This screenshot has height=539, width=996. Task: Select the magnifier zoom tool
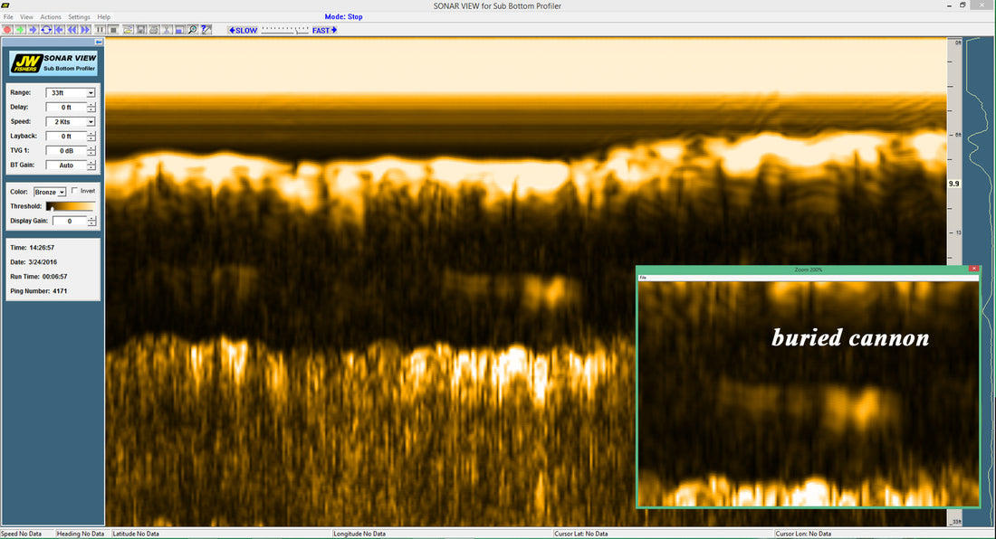click(193, 30)
